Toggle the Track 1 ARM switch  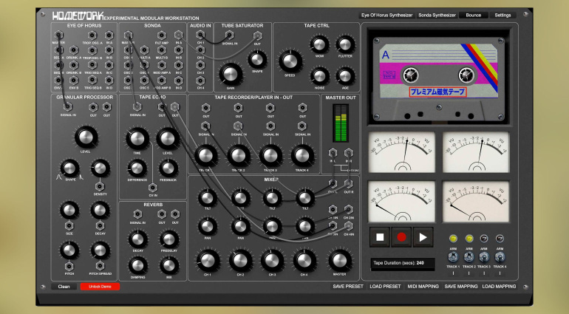(452, 258)
